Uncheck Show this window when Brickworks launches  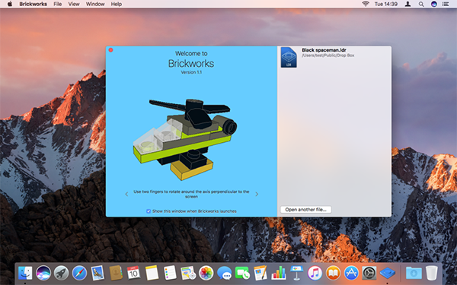pyautogui.click(x=149, y=211)
